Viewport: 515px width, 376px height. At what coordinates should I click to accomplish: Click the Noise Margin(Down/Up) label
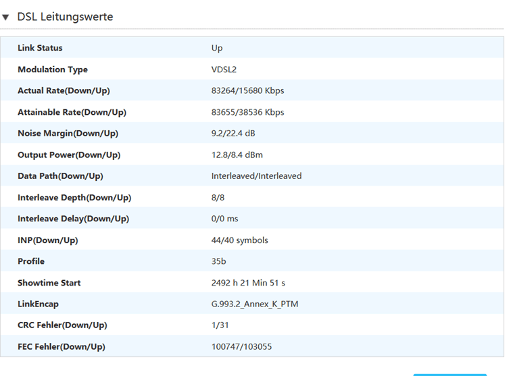[67, 133]
